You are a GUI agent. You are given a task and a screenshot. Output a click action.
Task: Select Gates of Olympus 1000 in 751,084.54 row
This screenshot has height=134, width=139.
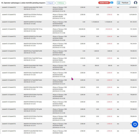click(x=60, y=87)
